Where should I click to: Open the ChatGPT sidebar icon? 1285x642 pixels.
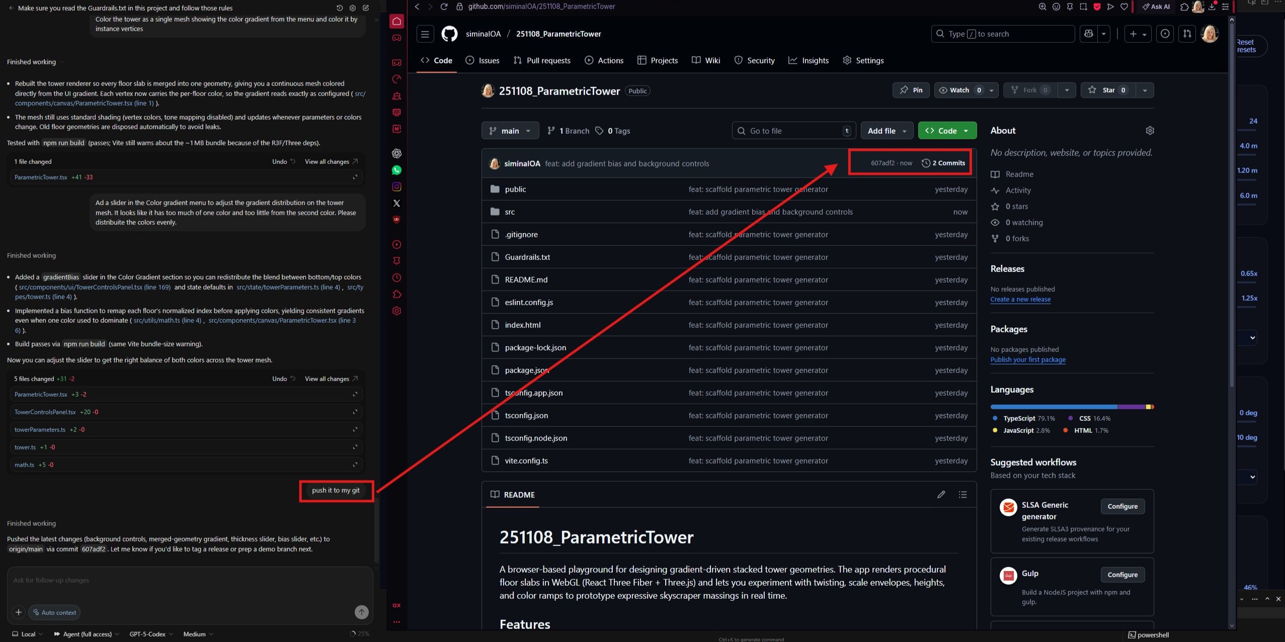[396, 153]
